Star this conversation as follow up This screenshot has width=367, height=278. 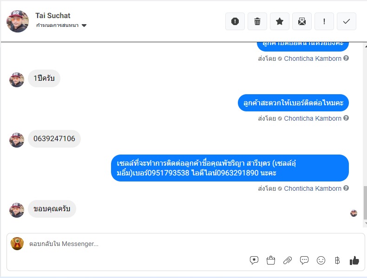click(280, 21)
